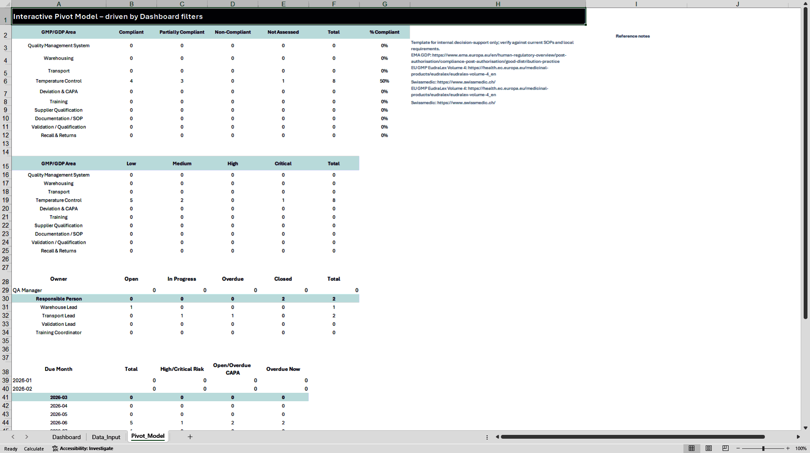Click first Swissmedic reference link text

[x=453, y=82]
